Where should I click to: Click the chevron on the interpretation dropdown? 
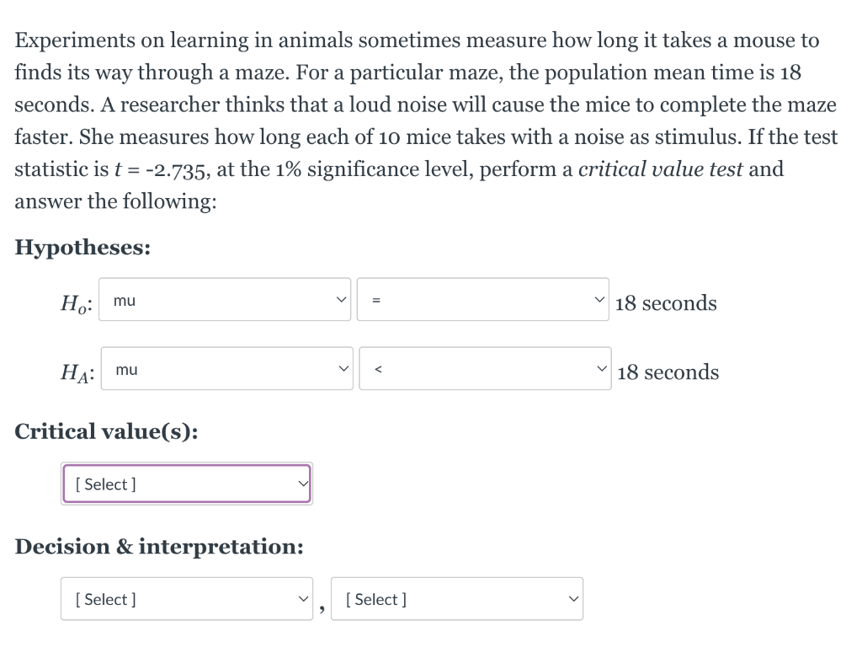click(x=572, y=599)
